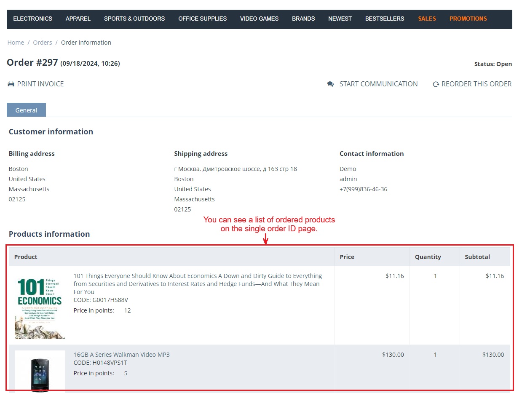Image resolution: width=522 pixels, height=393 pixels.
Task: Click the Order information breadcrumb text
Action: pos(86,43)
